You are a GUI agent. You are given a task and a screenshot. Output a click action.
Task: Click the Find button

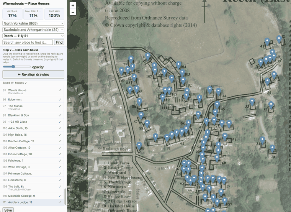[59, 43]
